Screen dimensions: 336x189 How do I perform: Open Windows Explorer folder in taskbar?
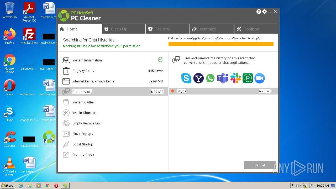[30, 186]
